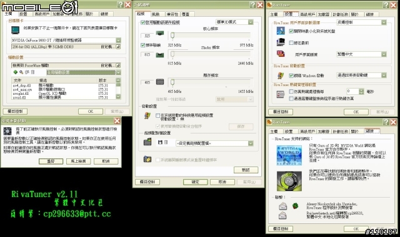Click the green clover icon in contact section
Image resolution: width=400 pixels, height=237 pixels.
pyautogui.click(x=296, y=206)
